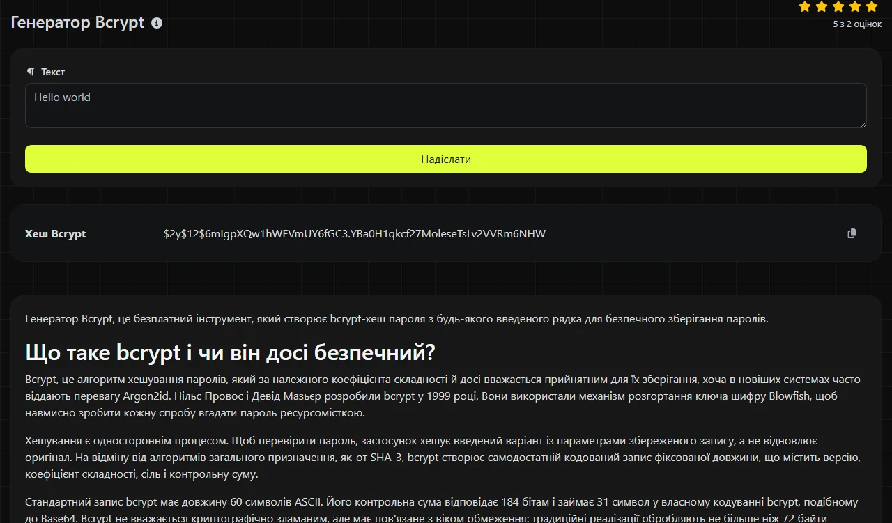This screenshot has height=523, width=892.
Task: Give five stars with the last star
Action: (x=872, y=6)
